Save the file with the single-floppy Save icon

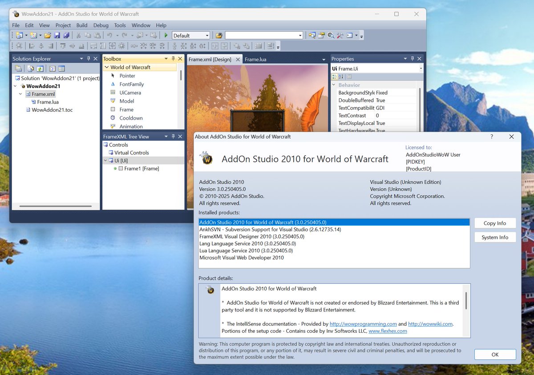pos(57,35)
